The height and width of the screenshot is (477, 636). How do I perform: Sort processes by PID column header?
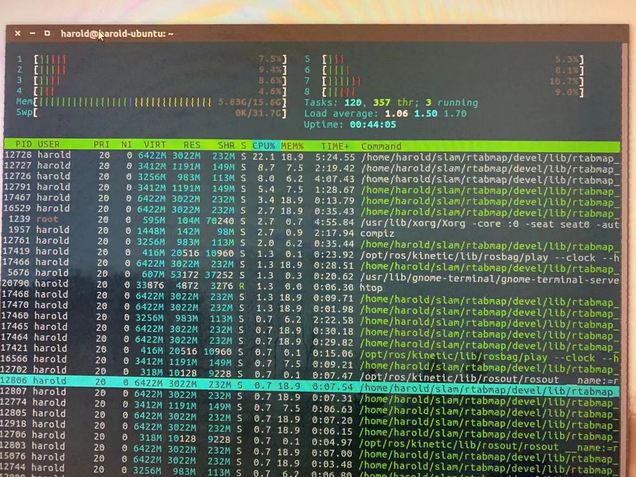click(x=23, y=144)
